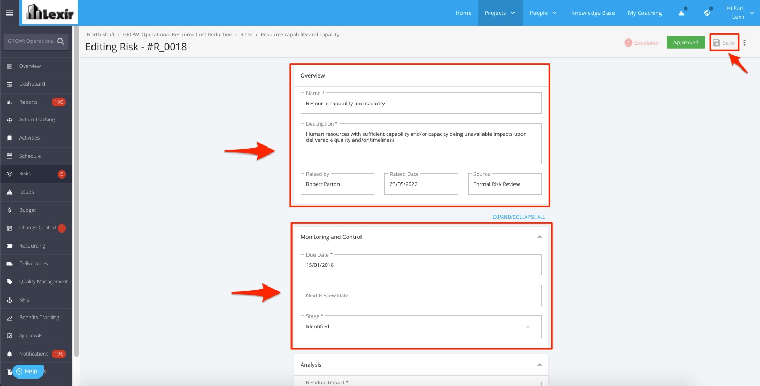Collapse the Monitoring and Control section
This screenshot has width=760, height=386.
click(539, 237)
